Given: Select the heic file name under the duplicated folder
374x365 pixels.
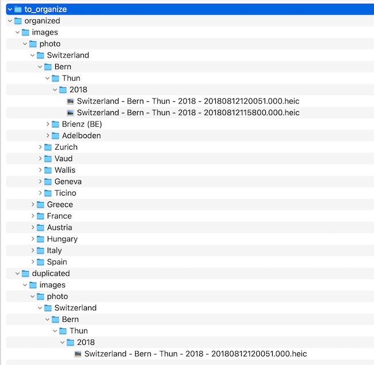Looking at the screenshot, I should click(x=196, y=353).
